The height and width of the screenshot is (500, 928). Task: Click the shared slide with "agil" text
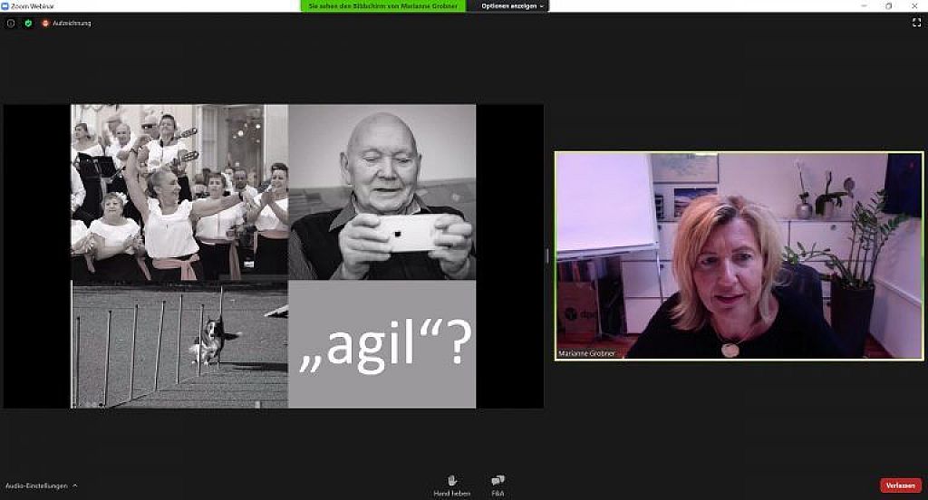coord(382,344)
